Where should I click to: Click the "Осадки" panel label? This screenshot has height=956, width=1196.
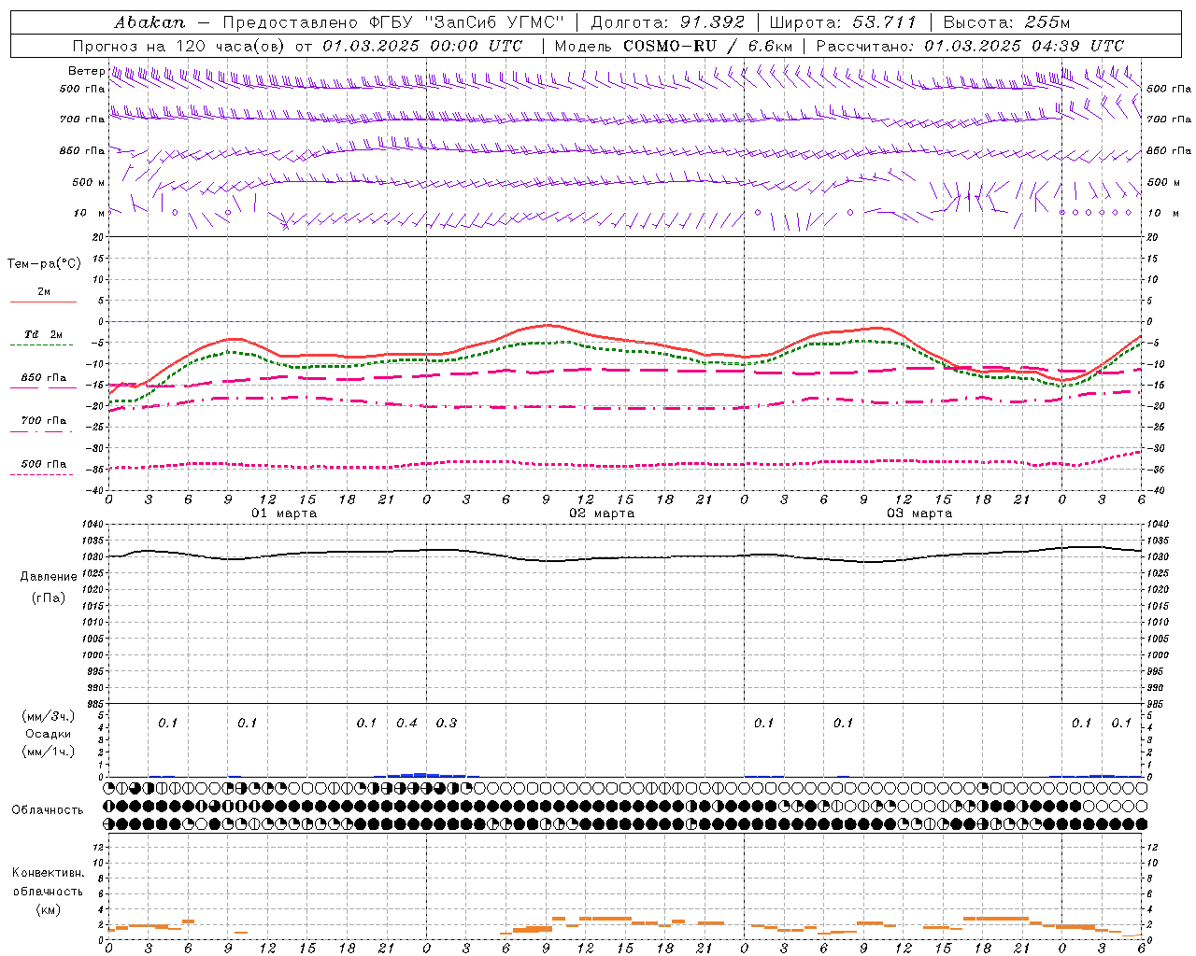[x=49, y=734]
